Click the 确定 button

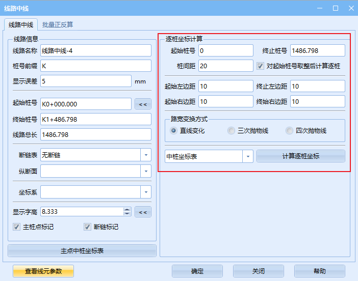[x=197, y=271]
